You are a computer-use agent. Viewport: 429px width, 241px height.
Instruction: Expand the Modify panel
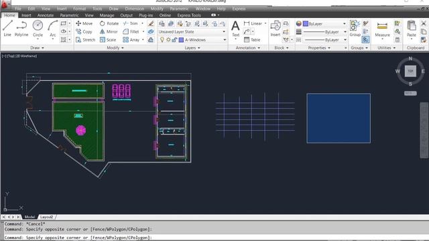click(x=115, y=48)
